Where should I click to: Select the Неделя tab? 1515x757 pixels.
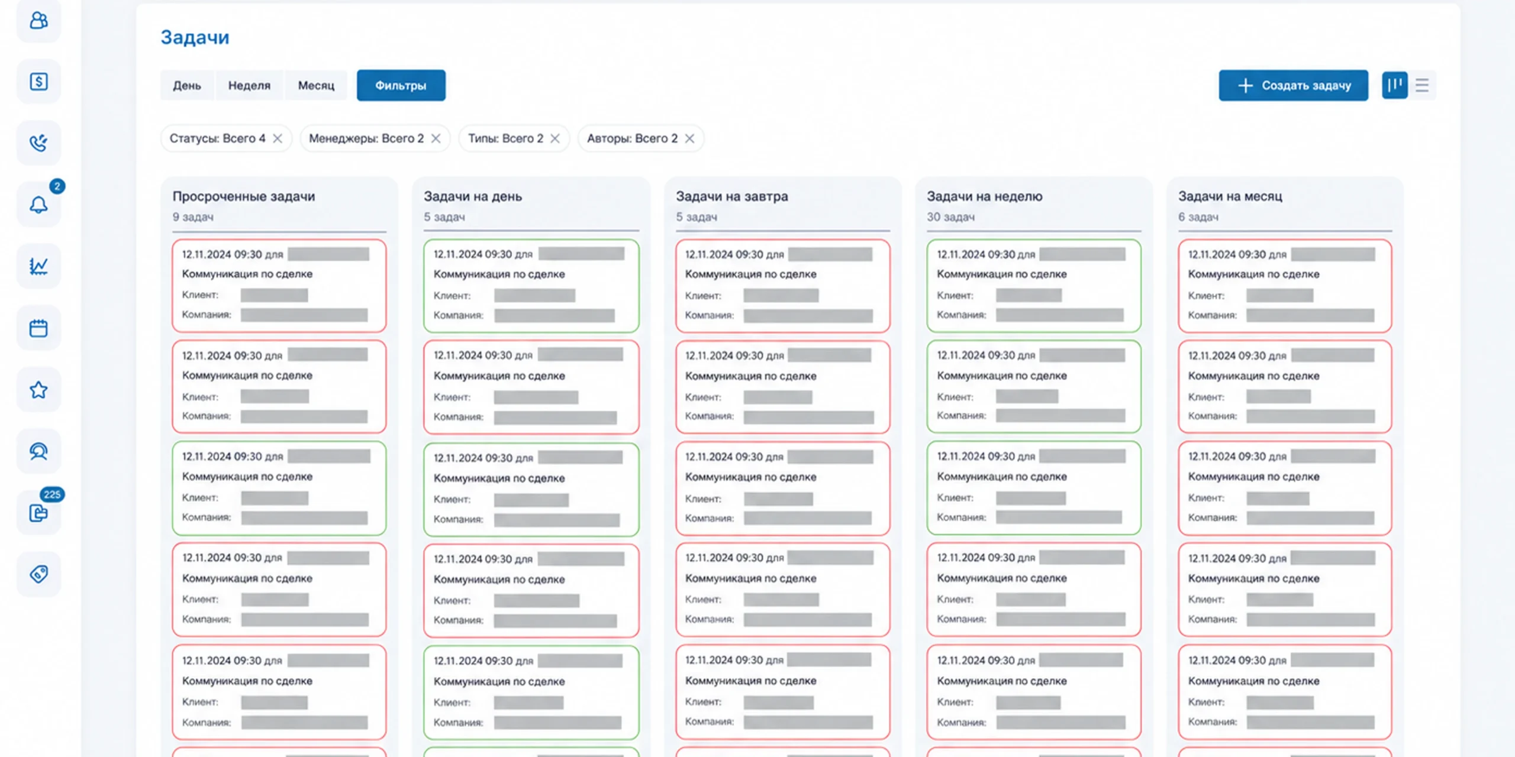pos(249,86)
